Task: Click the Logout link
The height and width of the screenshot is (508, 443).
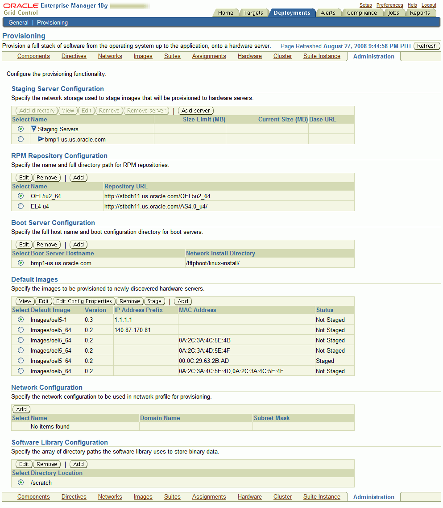Action: click(x=429, y=5)
